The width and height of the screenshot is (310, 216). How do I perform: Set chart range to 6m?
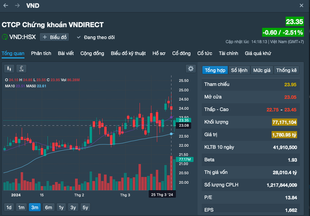[48, 208]
